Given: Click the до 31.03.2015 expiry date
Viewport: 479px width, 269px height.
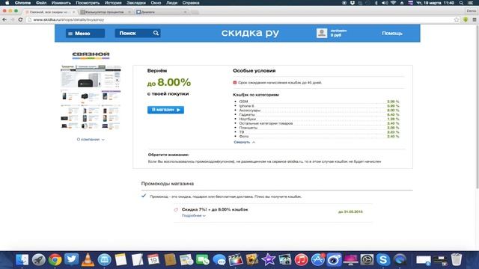Looking at the screenshot, I should click(x=350, y=211).
